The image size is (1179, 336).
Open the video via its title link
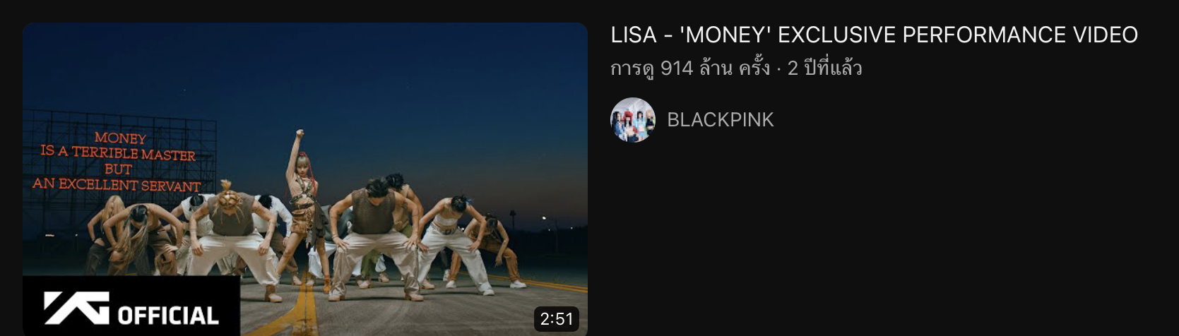[x=874, y=35]
